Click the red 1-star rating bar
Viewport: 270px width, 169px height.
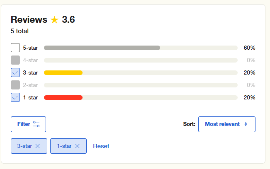point(63,97)
